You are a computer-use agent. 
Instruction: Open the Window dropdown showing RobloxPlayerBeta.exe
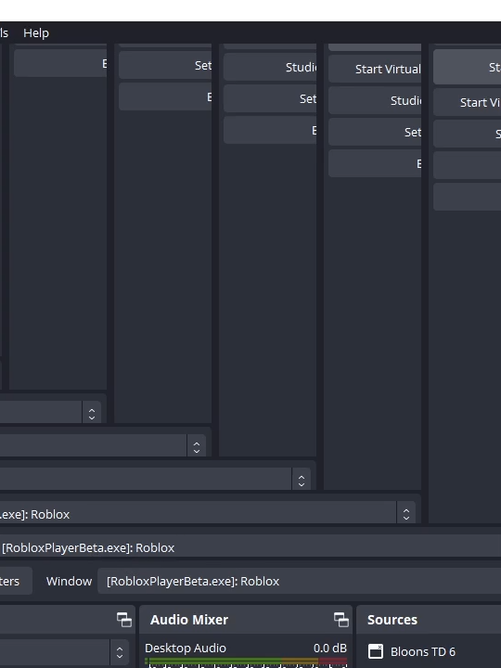tap(300, 581)
